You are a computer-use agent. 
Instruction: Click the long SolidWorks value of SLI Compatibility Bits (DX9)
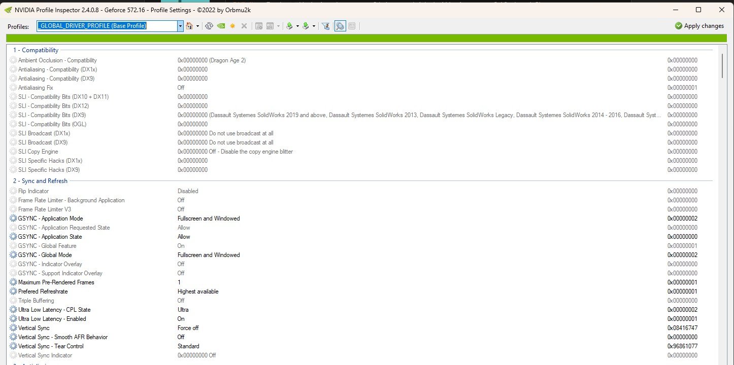(x=419, y=115)
